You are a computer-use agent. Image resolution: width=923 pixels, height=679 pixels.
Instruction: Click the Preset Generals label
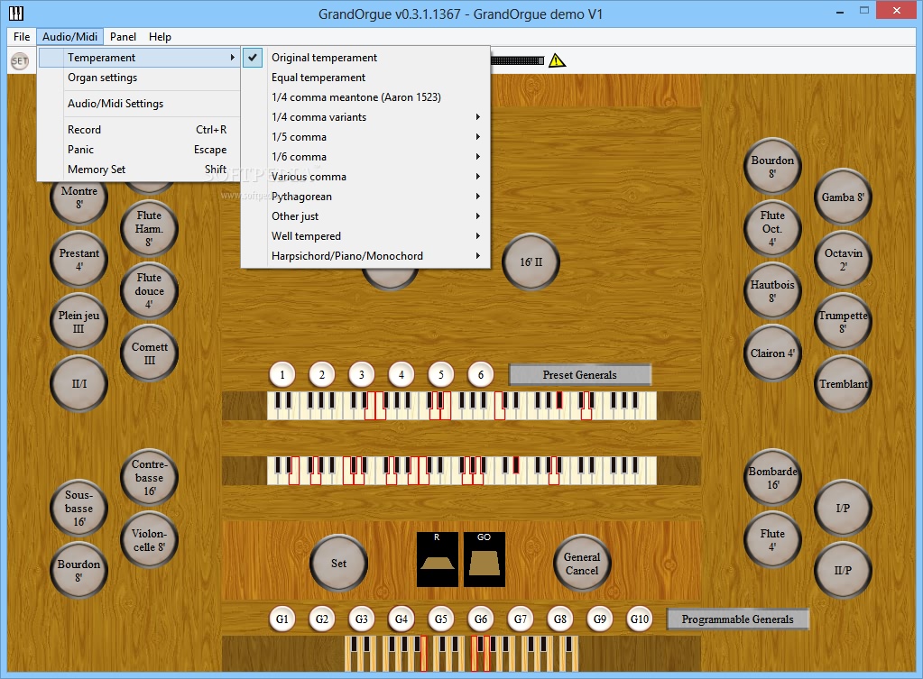[580, 375]
